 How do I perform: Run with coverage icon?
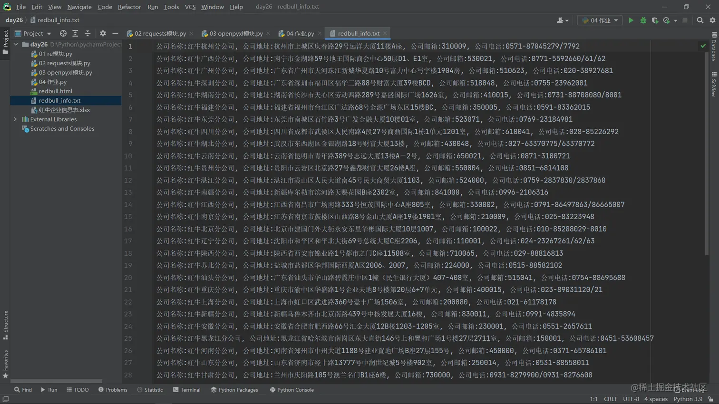point(655,20)
